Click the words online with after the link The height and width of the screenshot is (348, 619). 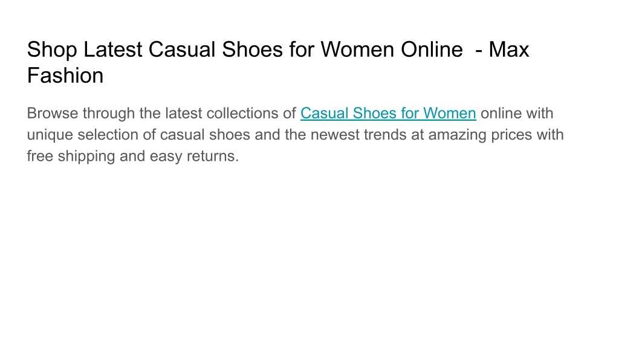click(517, 113)
